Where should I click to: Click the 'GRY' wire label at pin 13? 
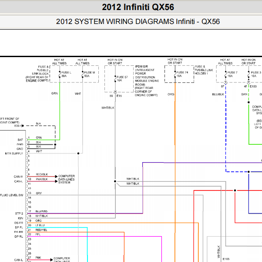tap(39, 193)
